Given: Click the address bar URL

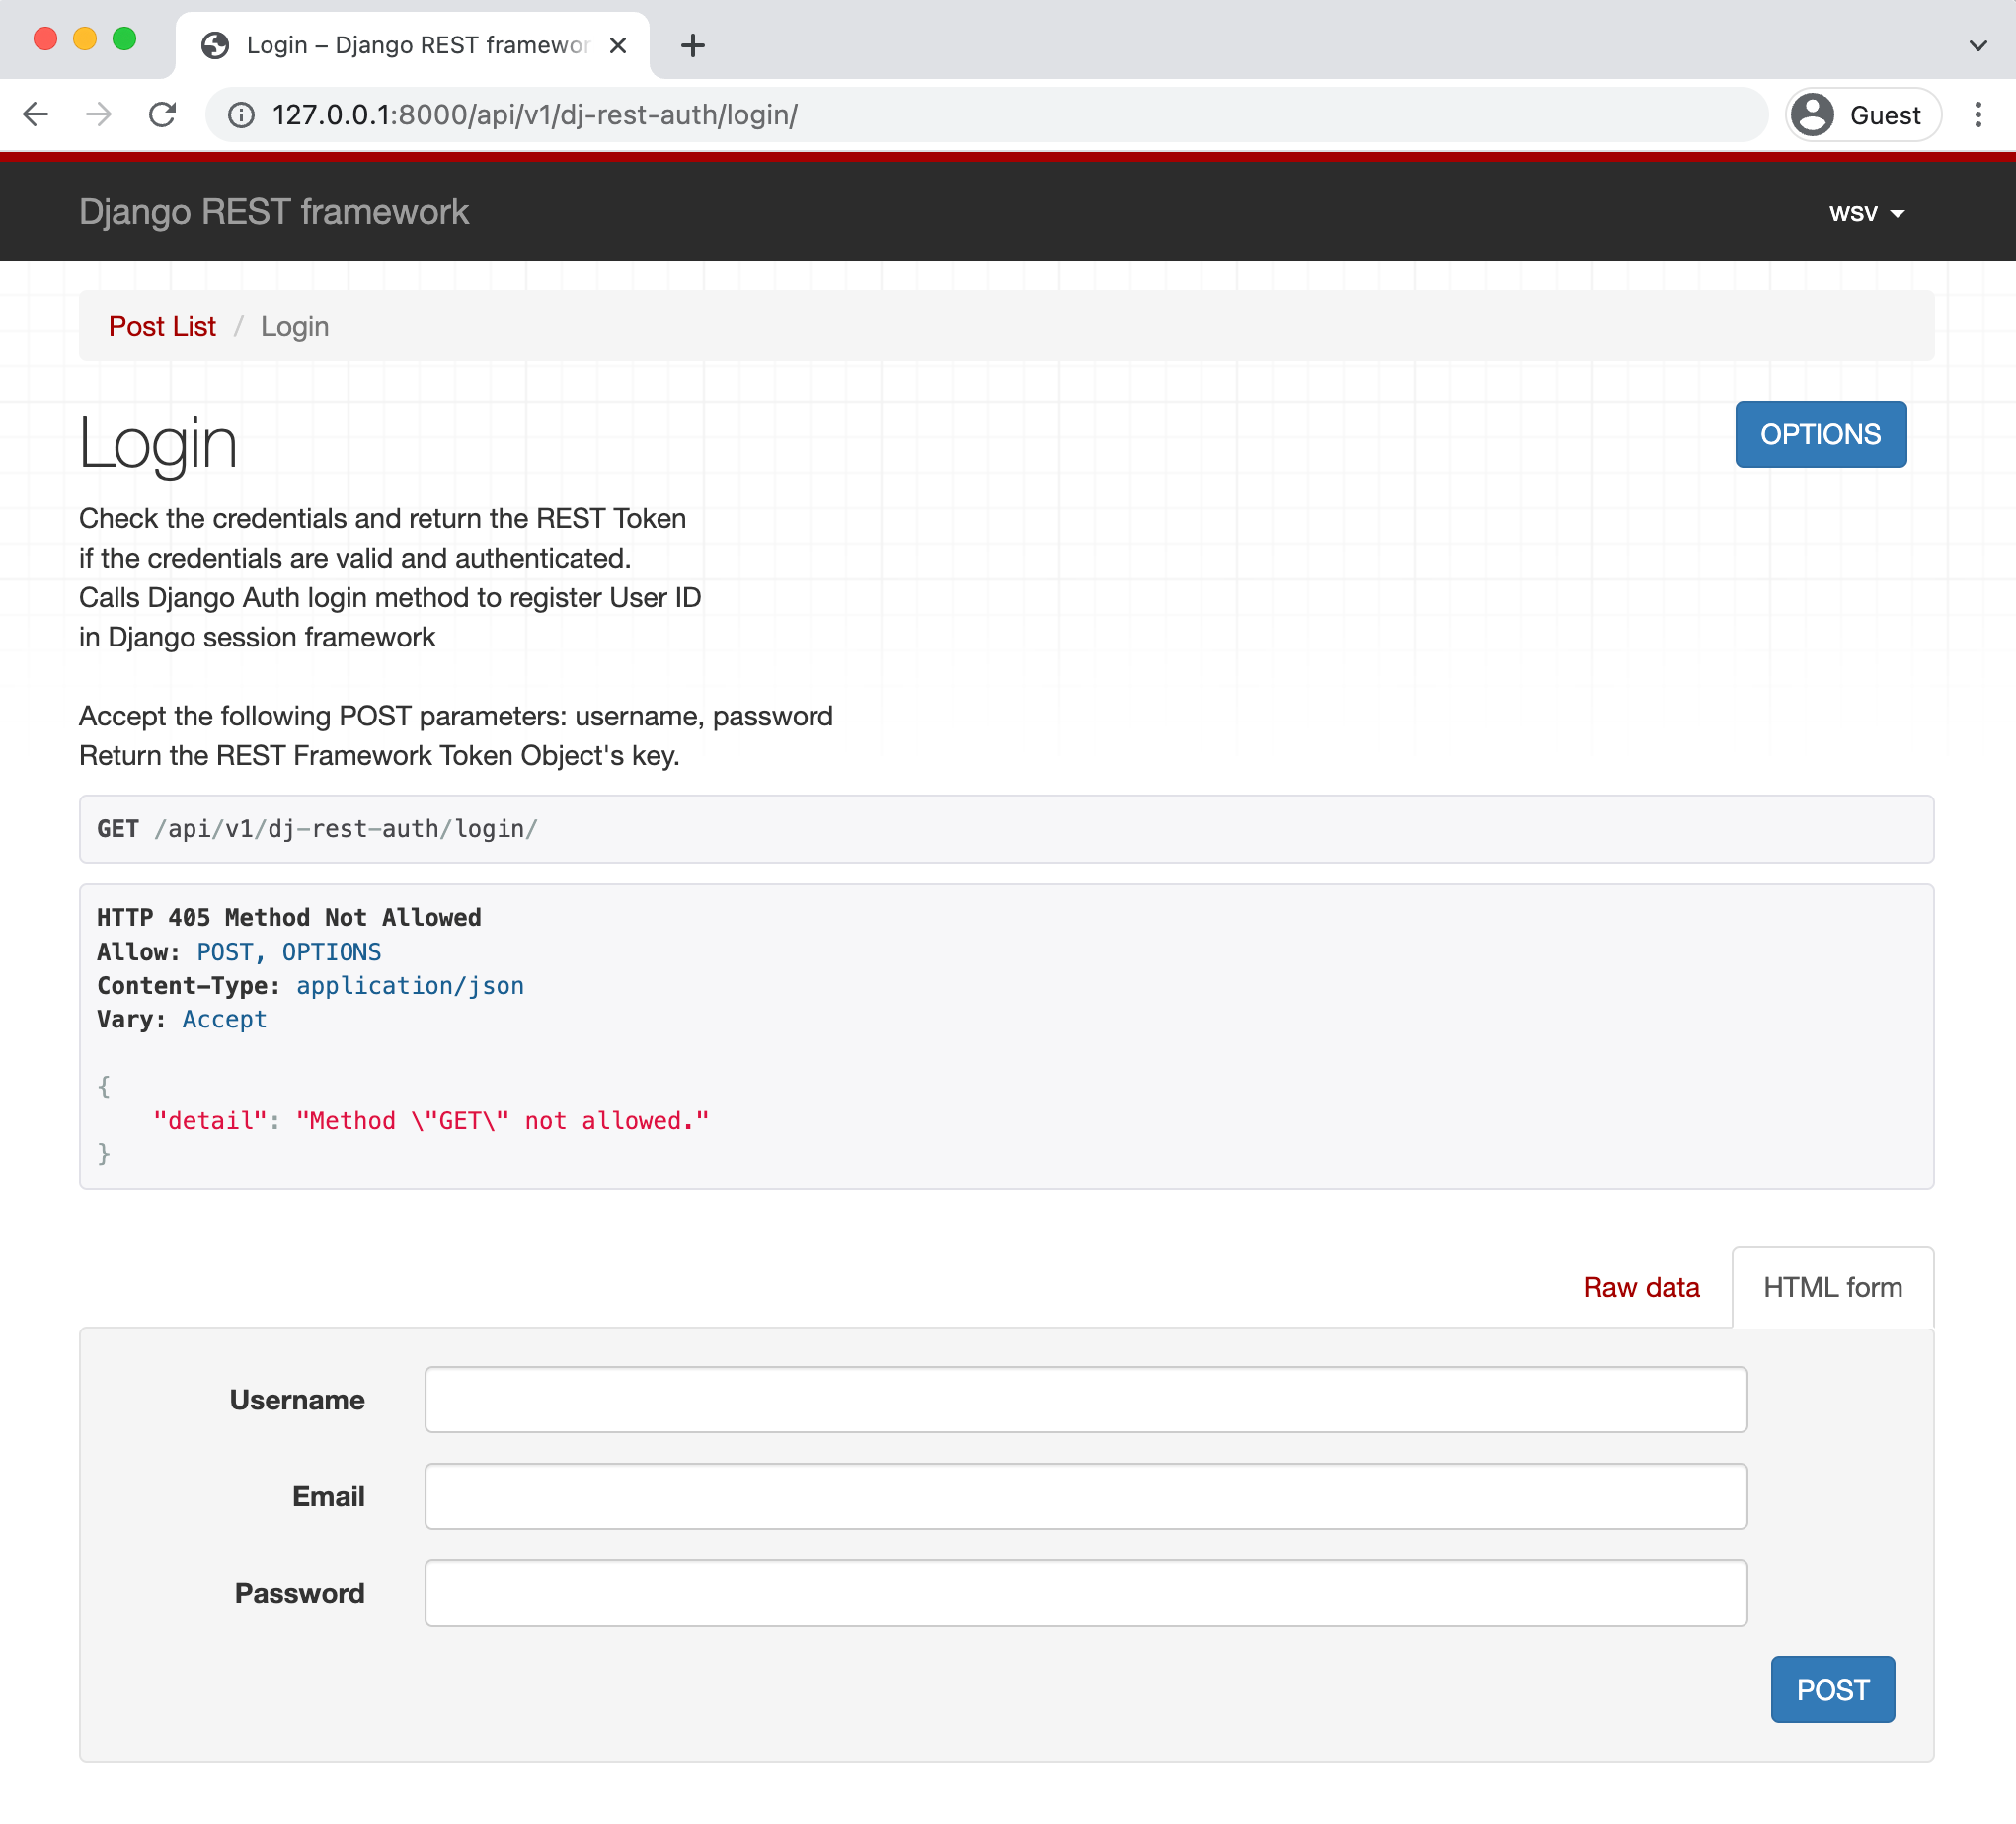Looking at the screenshot, I should click(535, 115).
